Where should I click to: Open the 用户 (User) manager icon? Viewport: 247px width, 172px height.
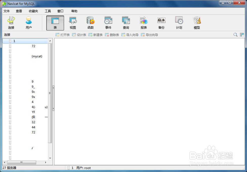pyautogui.click(x=29, y=23)
